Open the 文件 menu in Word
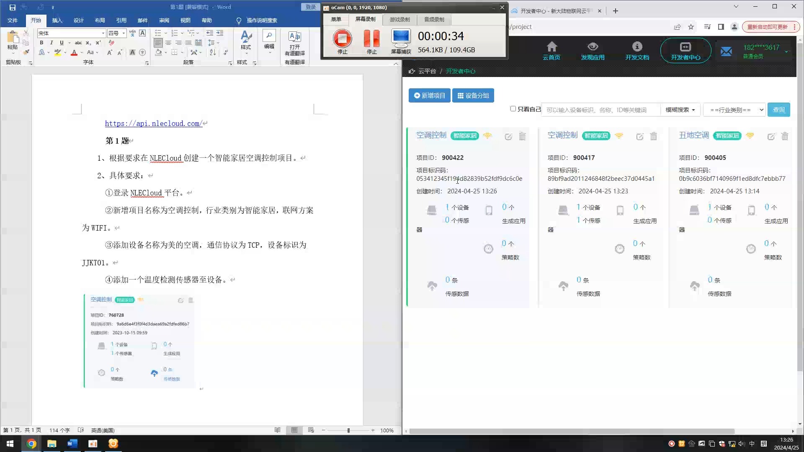Image resolution: width=804 pixels, height=452 pixels. pyautogui.click(x=13, y=20)
